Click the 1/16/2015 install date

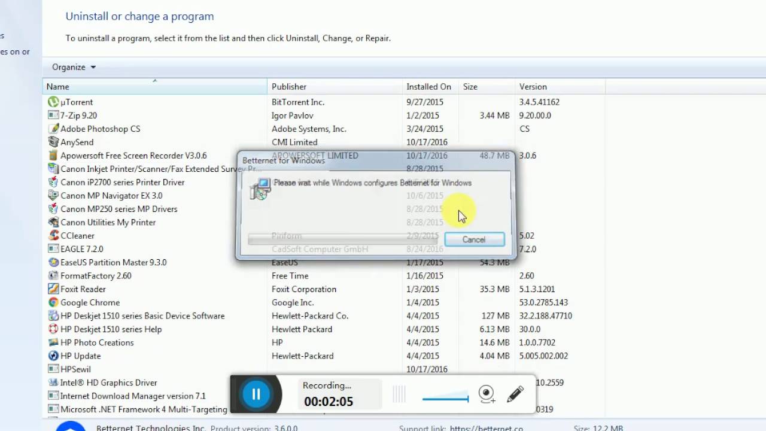[x=425, y=276]
